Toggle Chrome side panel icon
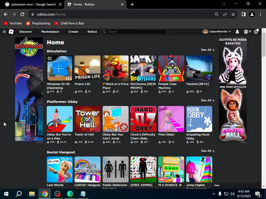Image resolution: width=266 pixels, height=199 pixels. [x=244, y=15]
